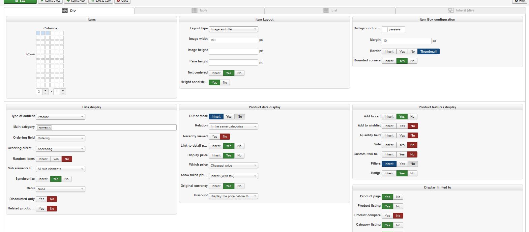Click the rows number field showing 1
The image size is (529, 232).
coord(57,92)
